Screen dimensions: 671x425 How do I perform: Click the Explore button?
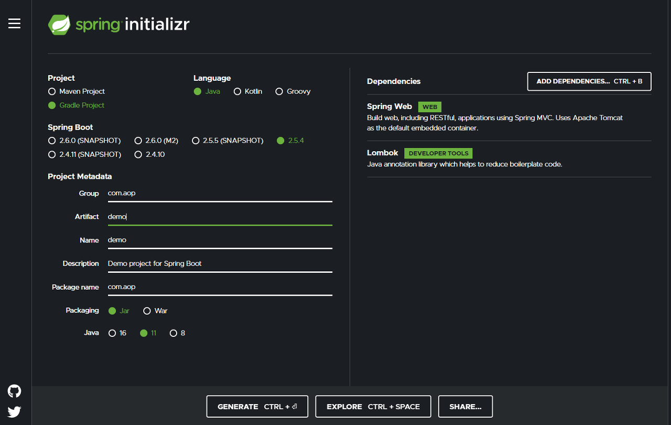tap(373, 407)
